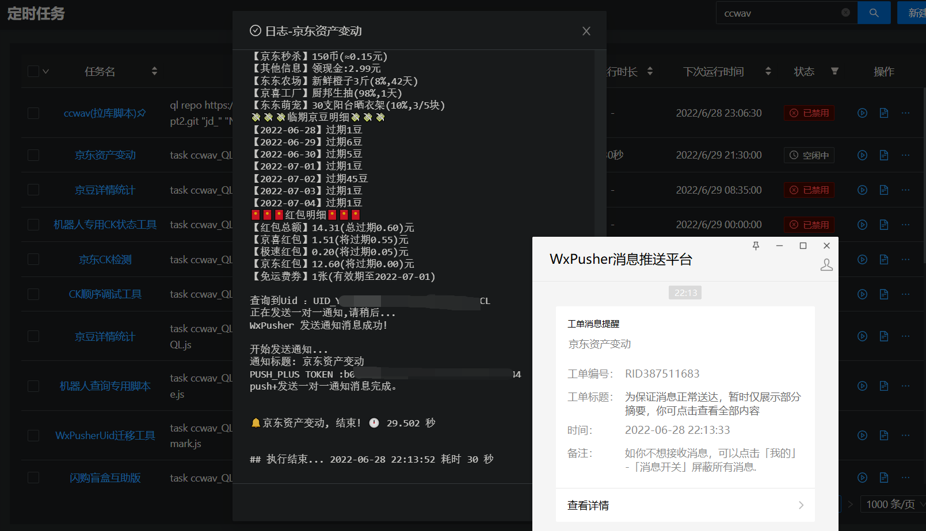Run the 京东资产变动 task
Screen dimensions: 926x531
(862, 155)
